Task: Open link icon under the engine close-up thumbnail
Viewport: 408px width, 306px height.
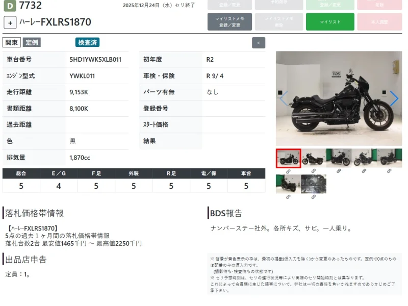Action: 314,197
